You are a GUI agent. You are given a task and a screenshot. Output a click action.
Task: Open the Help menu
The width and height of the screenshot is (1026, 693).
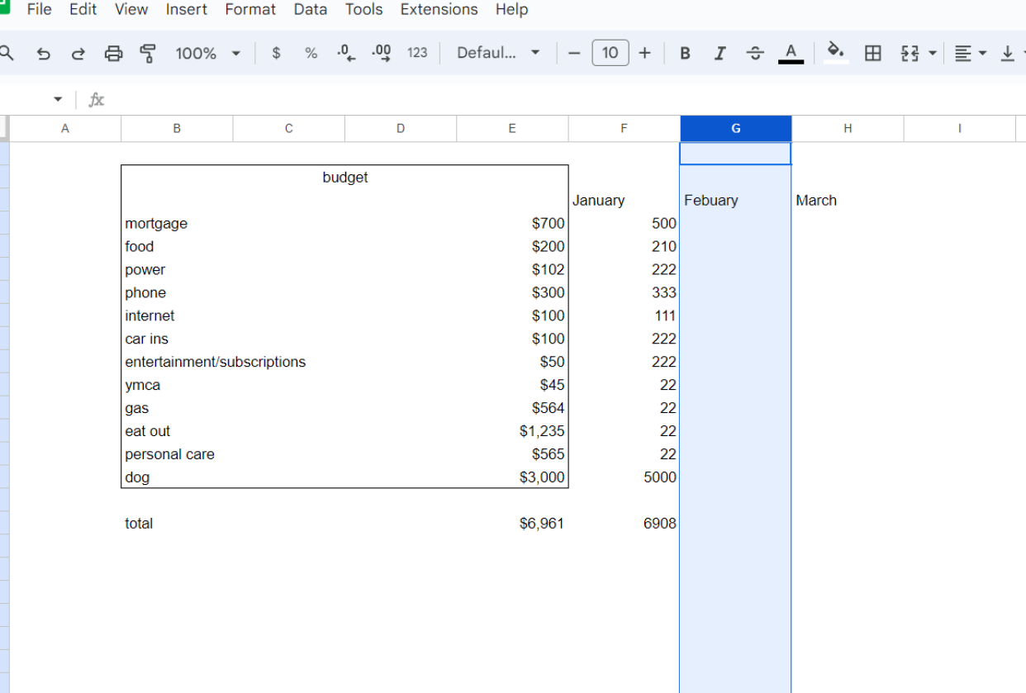tap(511, 10)
